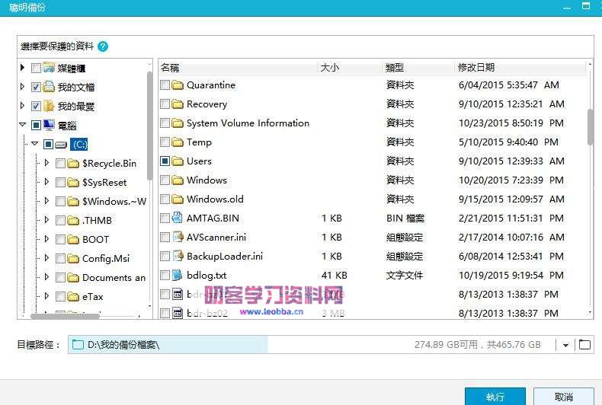Click the Temp folder icon

coord(178,142)
